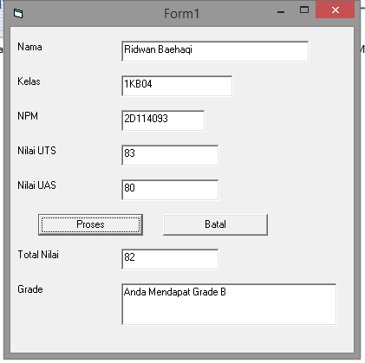Click the Nama label
Image resolution: width=365 pixels, height=363 pixels.
[x=29, y=47]
